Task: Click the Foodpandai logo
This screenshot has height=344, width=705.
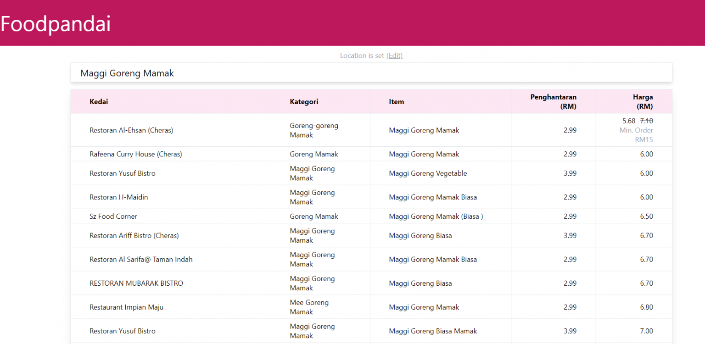Action: point(55,23)
